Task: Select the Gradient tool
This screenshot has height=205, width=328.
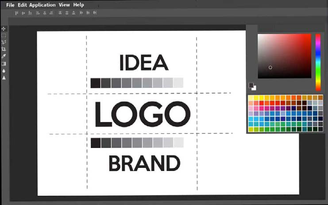Action: click(4, 64)
